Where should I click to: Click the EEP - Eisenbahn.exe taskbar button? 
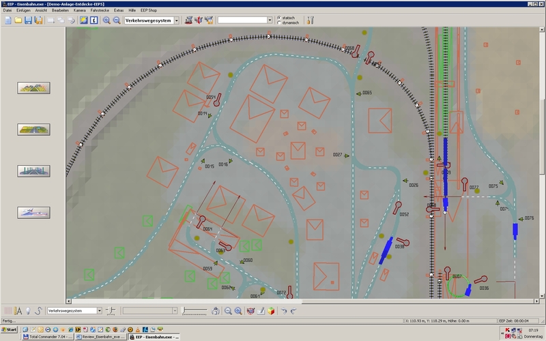155,337
